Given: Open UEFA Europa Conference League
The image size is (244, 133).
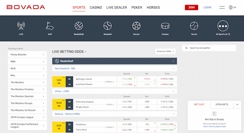Looking at the screenshot, I should click(x=27, y=125).
